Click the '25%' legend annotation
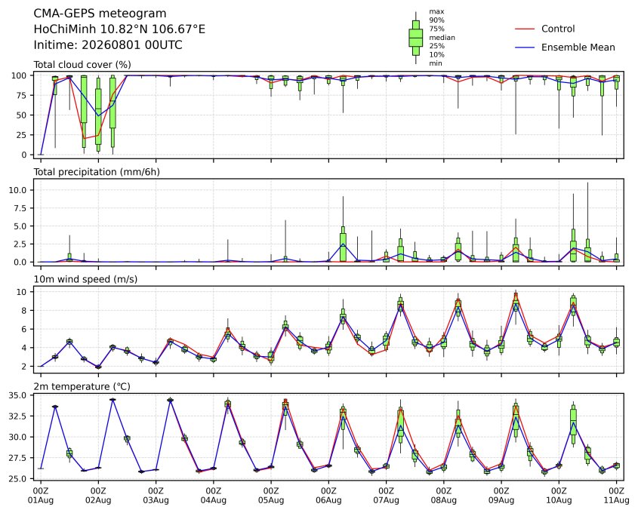This screenshot has height=513, width=638. (x=436, y=46)
